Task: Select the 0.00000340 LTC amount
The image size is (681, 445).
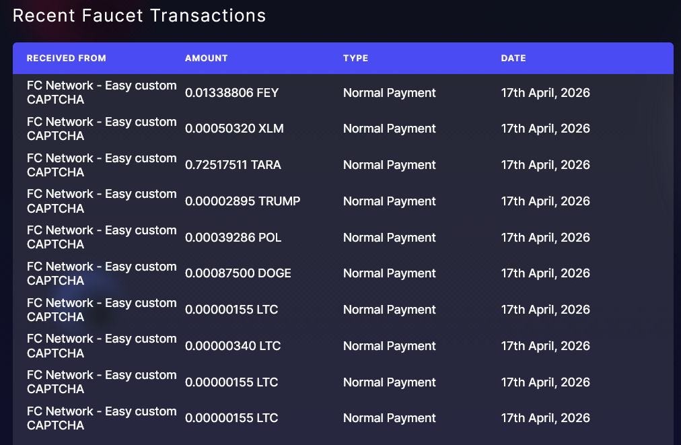Action: pos(233,346)
